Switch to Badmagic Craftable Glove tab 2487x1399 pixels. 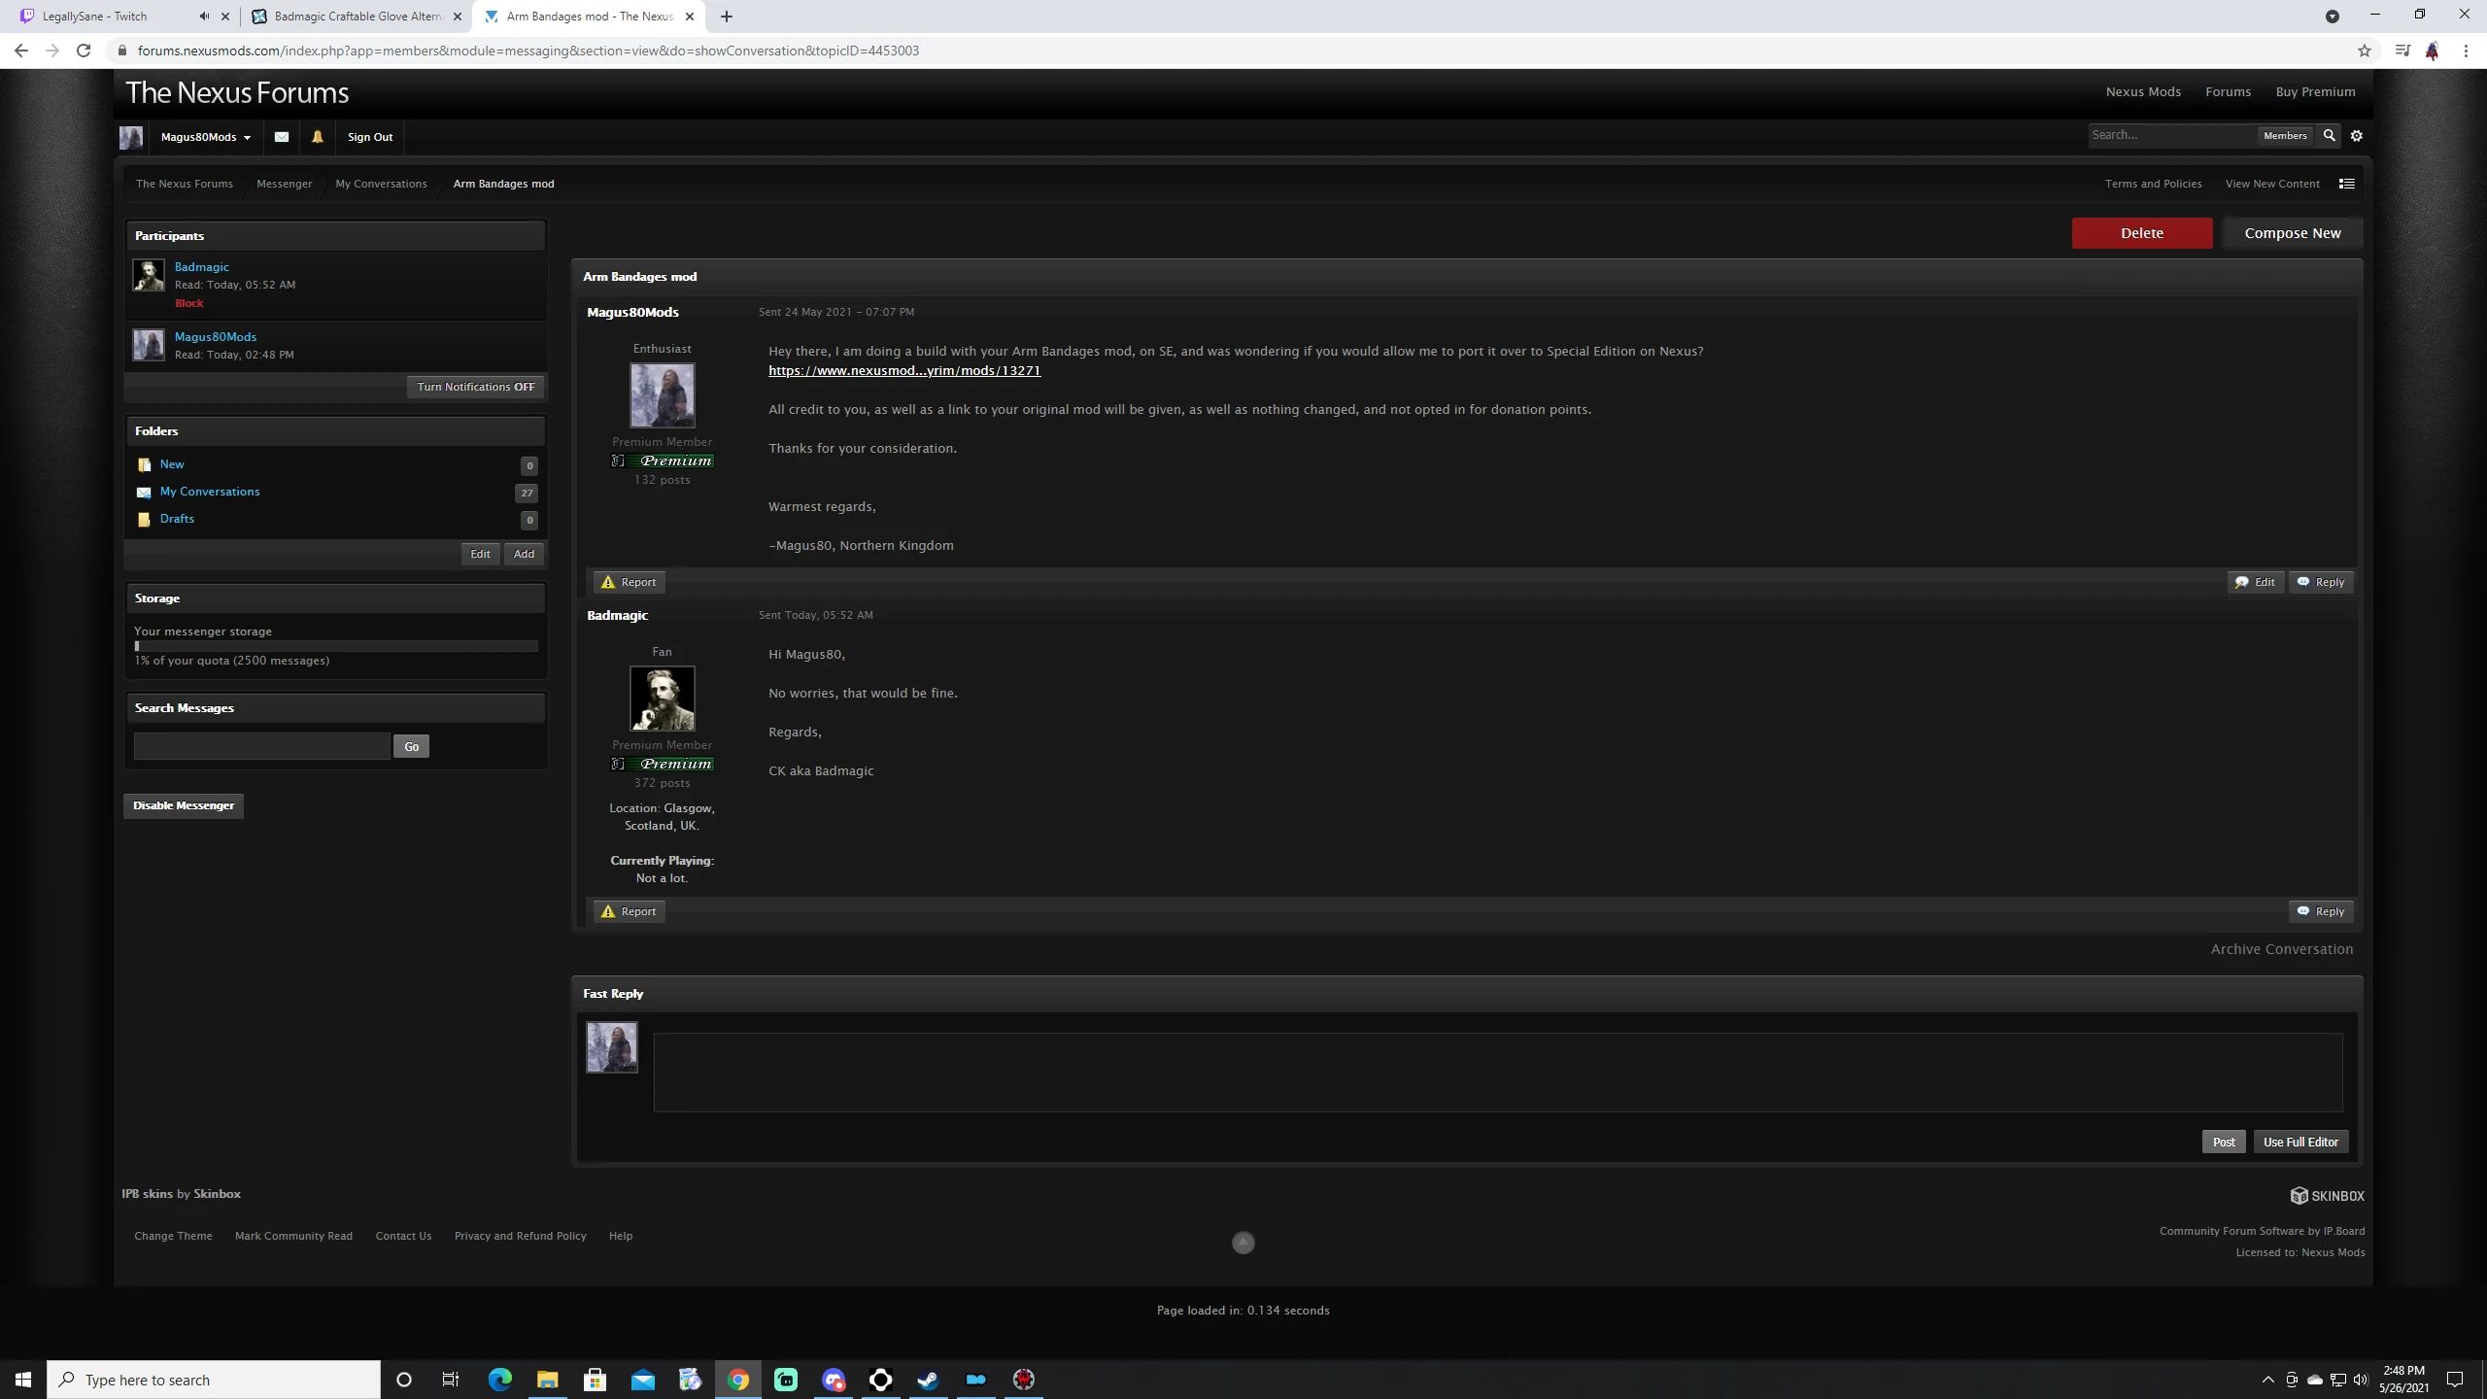357,17
